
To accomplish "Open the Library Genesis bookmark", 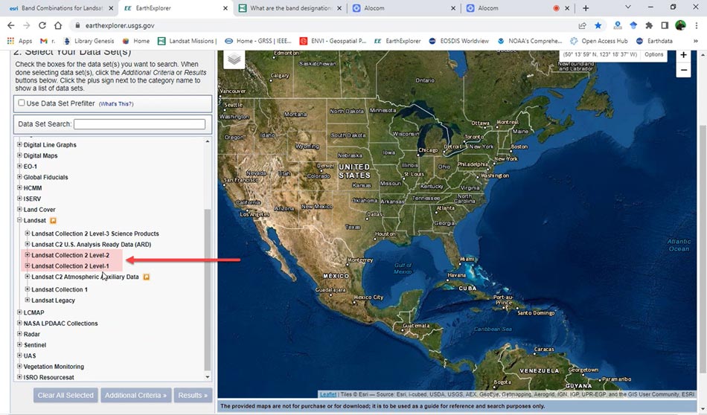I will click(89, 41).
